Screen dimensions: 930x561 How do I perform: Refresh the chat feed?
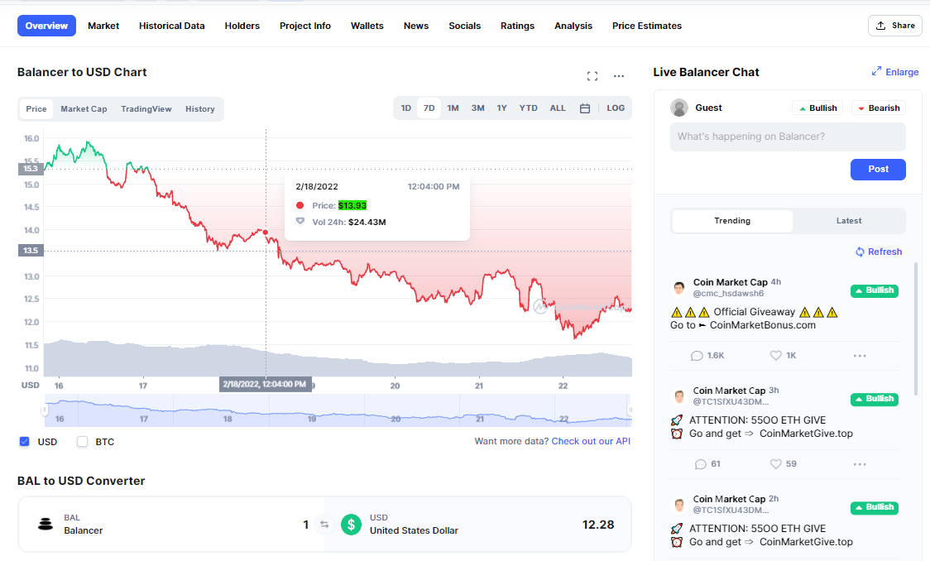pyautogui.click(x=879, y=252)
